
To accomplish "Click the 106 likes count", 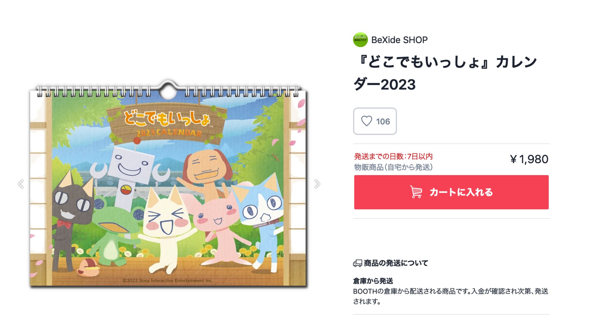I will 383,121.
